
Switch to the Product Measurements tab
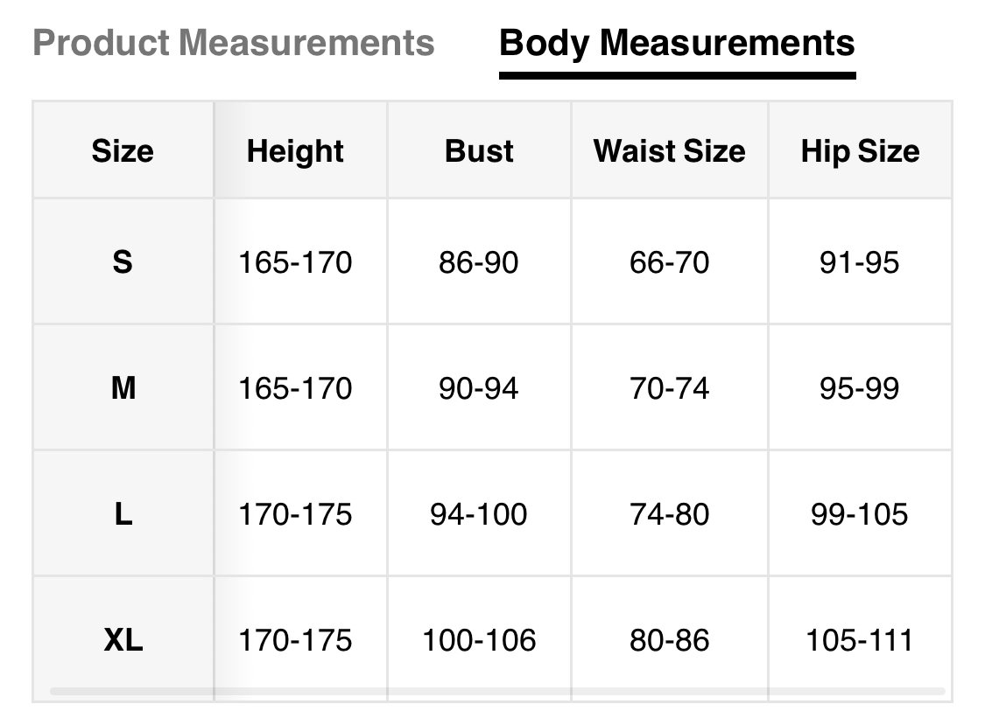[x=233, y=43]
